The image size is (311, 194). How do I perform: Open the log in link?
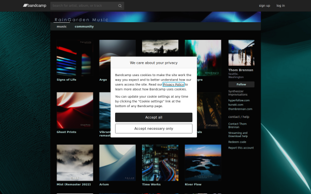[x=280, y=6]
